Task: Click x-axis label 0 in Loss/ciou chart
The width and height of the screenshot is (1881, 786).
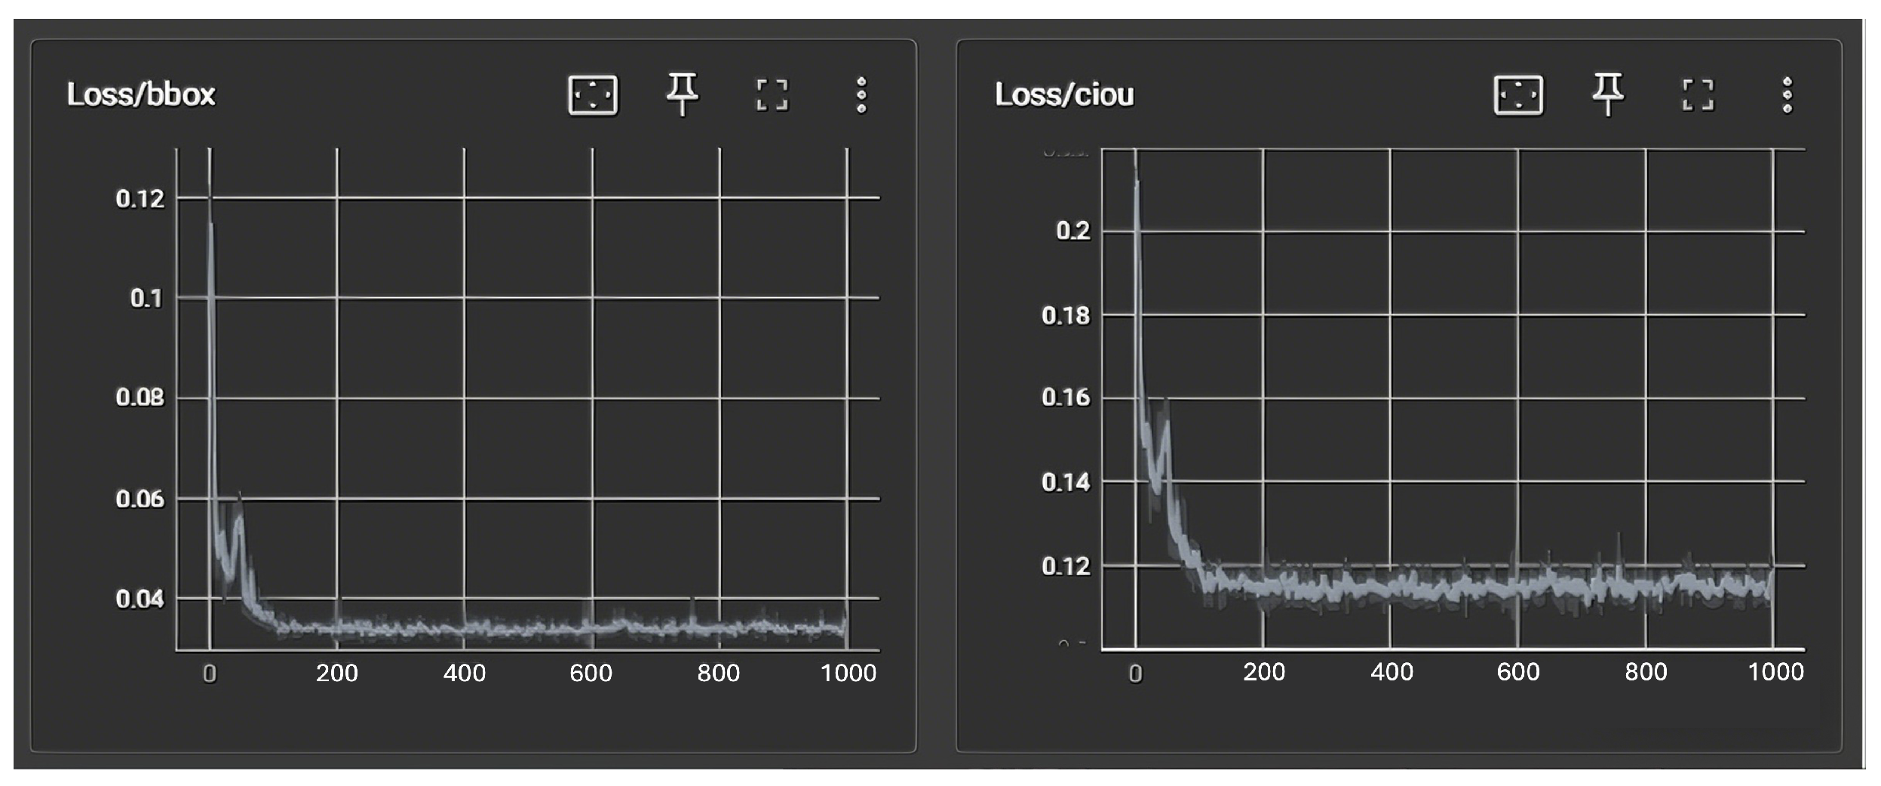Action: (1135, 674)
